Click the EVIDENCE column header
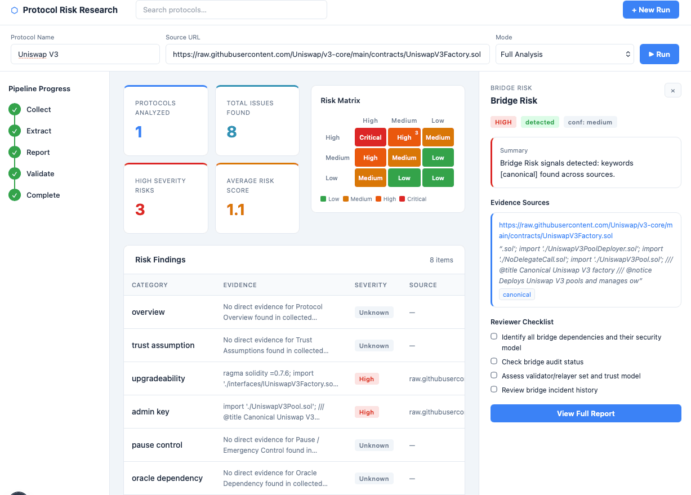This screenshot has width=691, height=495. (x=240, y=285)
